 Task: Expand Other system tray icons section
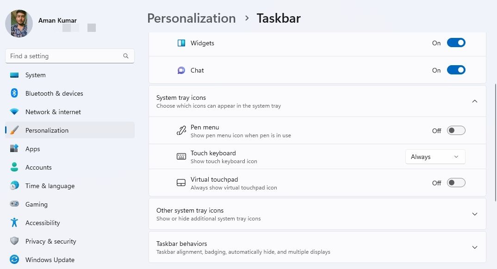[x=474, y=214]
